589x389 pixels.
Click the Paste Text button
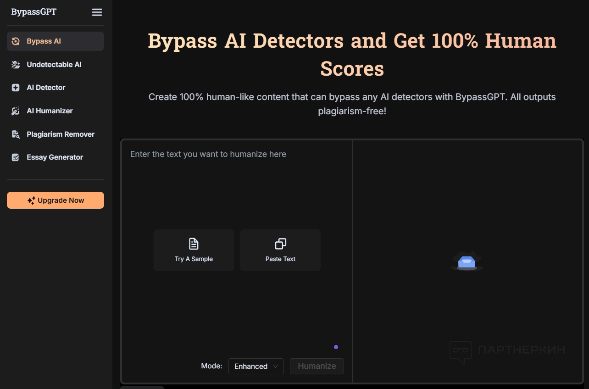[280, 250]
